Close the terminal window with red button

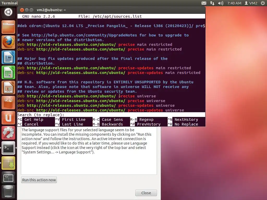coord(22,10)
